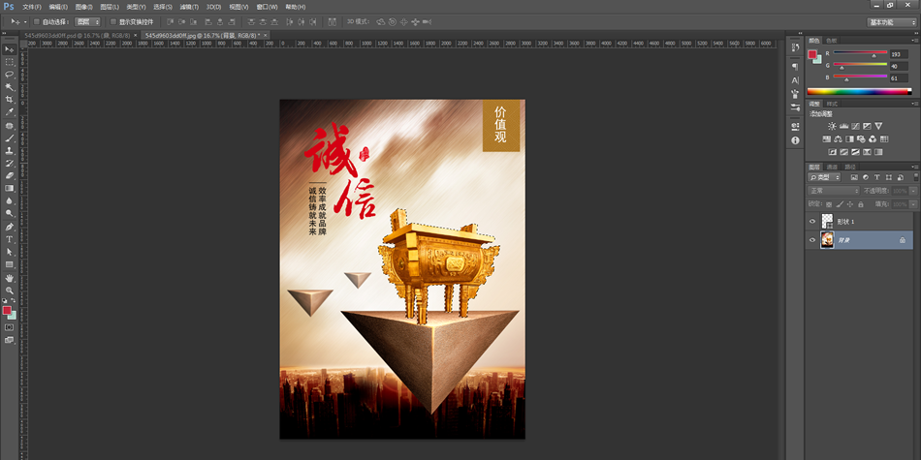
Task: Switch to the 通道 (Channels) tab
Action: (x=833, y=168)
